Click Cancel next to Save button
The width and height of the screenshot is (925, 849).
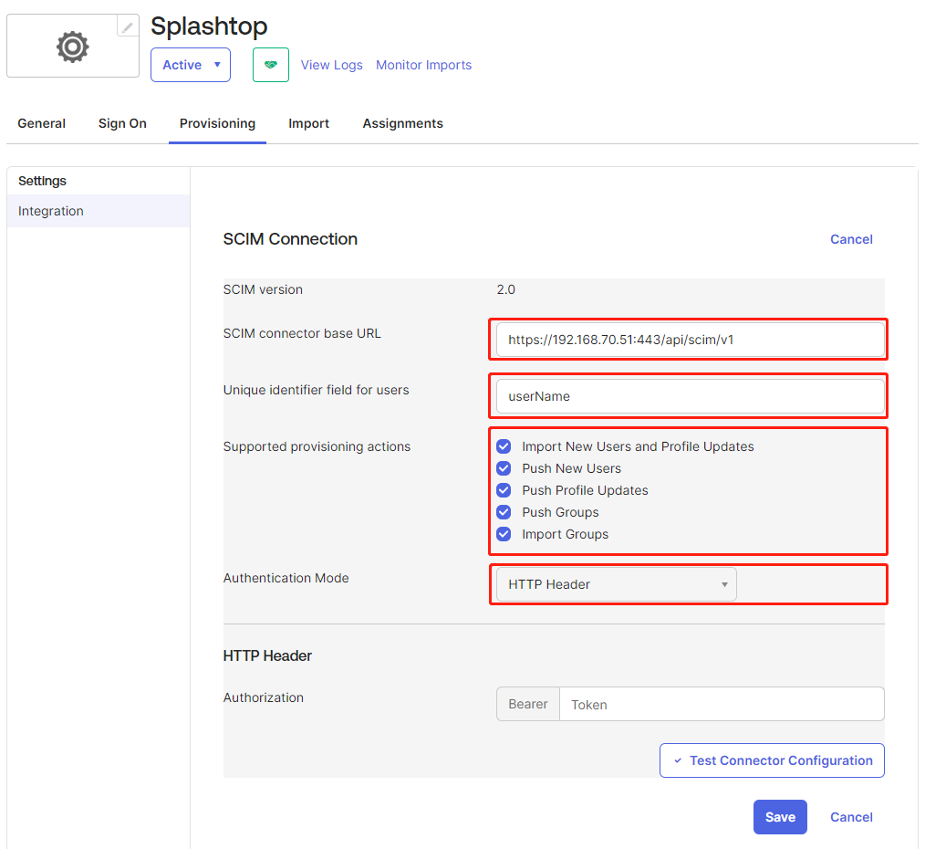tap(851, 817)
